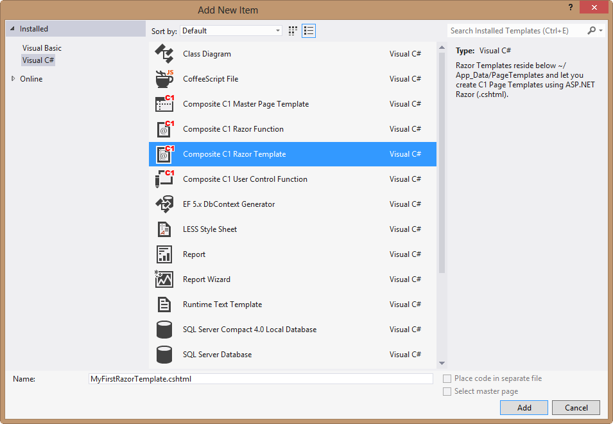Collapse the Installed templates section
Viewport: 613px width, 424px height.
tap(12, 29)
